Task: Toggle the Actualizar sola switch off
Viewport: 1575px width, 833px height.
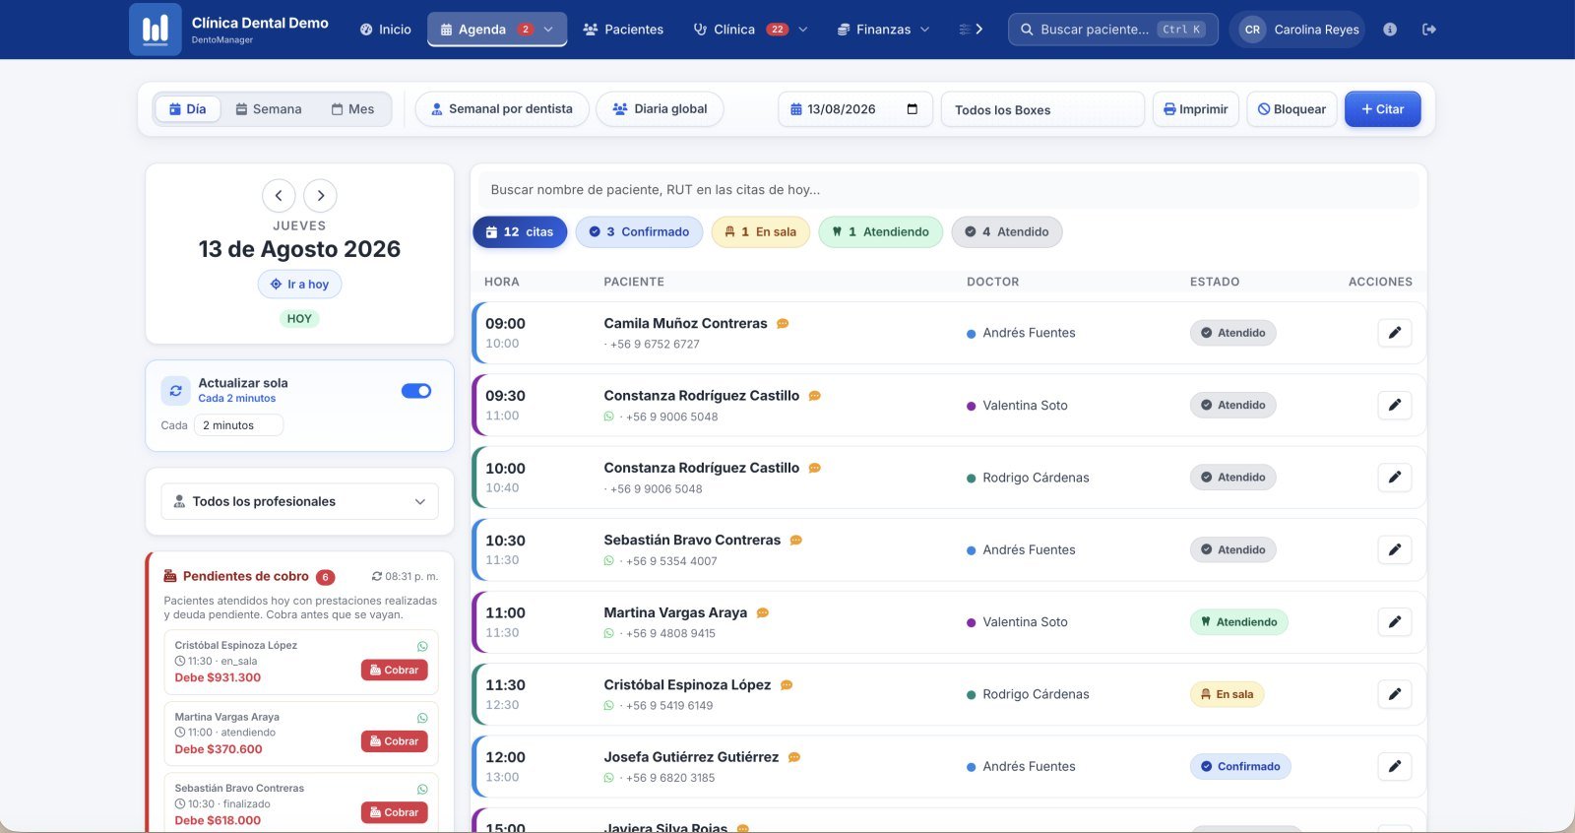Action: 416,391
